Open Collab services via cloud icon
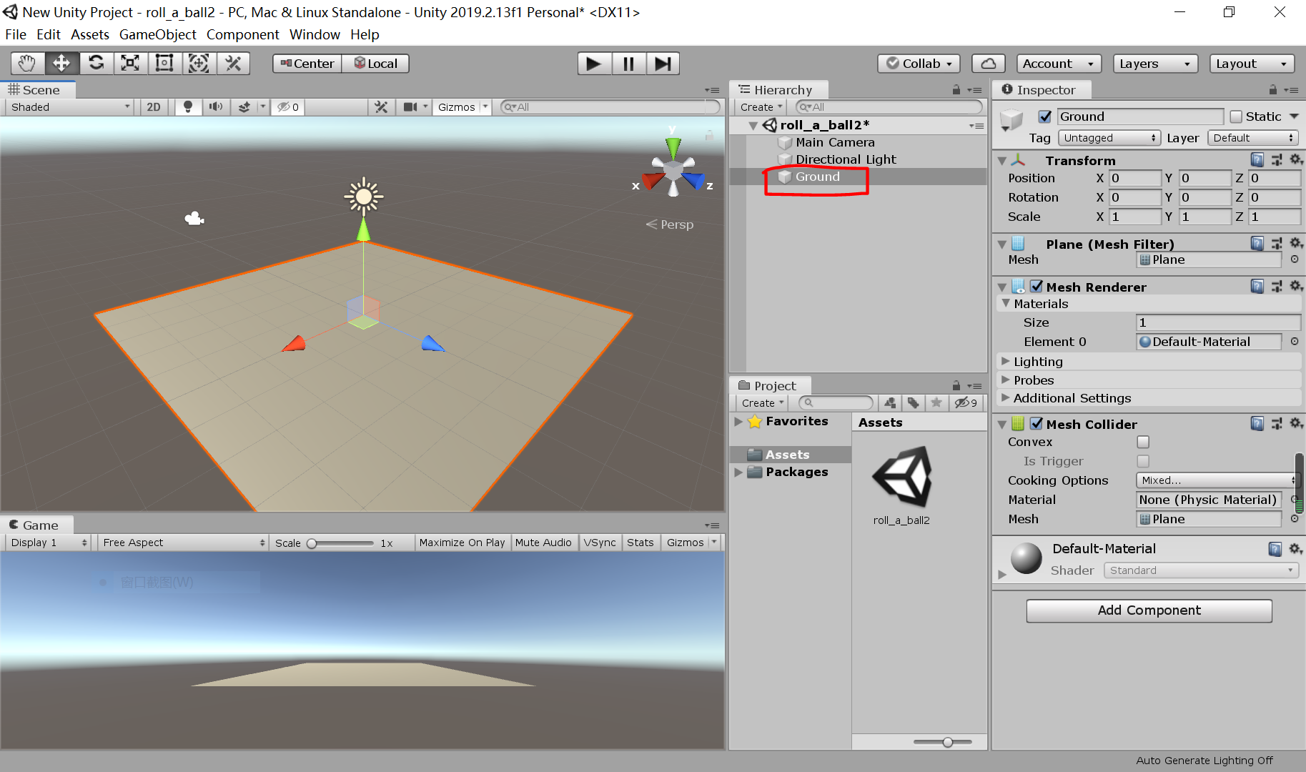Screen dimensions: 1306x772 coord(988,63)
